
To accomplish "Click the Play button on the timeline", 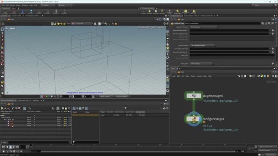I will click(14, 147).
